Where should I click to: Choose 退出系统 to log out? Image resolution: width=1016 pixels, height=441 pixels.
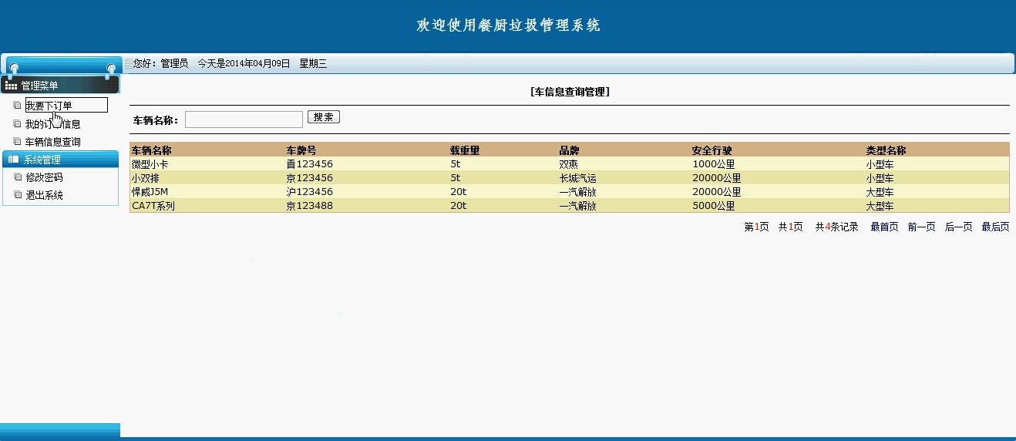[44, 195]
